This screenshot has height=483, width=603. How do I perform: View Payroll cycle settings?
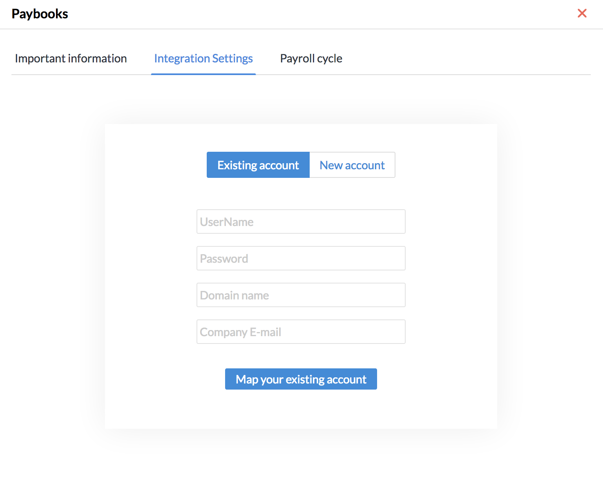(311, 59)
